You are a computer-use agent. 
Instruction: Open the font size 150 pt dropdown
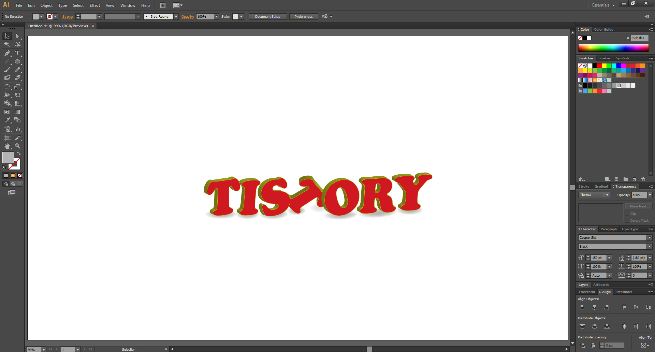[609, 258]
